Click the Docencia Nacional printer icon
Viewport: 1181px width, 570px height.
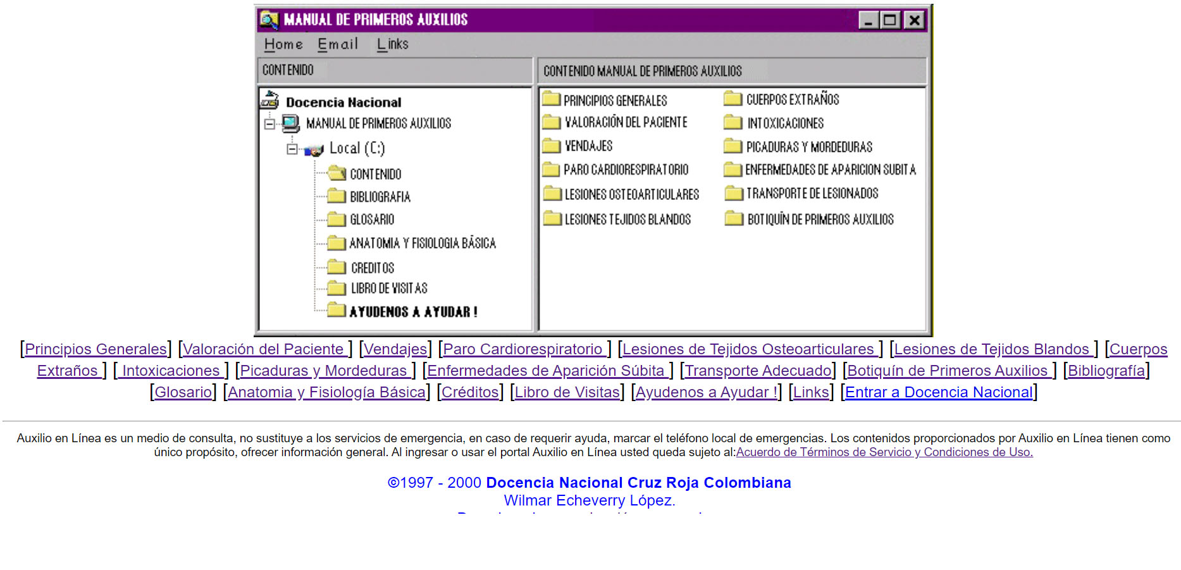click(270, 101)
